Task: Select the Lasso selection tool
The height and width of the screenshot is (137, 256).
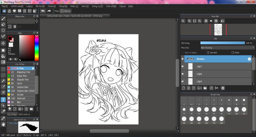Action: (x=3, y=75)
